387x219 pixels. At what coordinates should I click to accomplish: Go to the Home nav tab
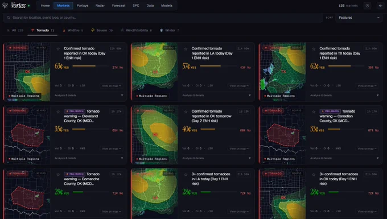45,6
